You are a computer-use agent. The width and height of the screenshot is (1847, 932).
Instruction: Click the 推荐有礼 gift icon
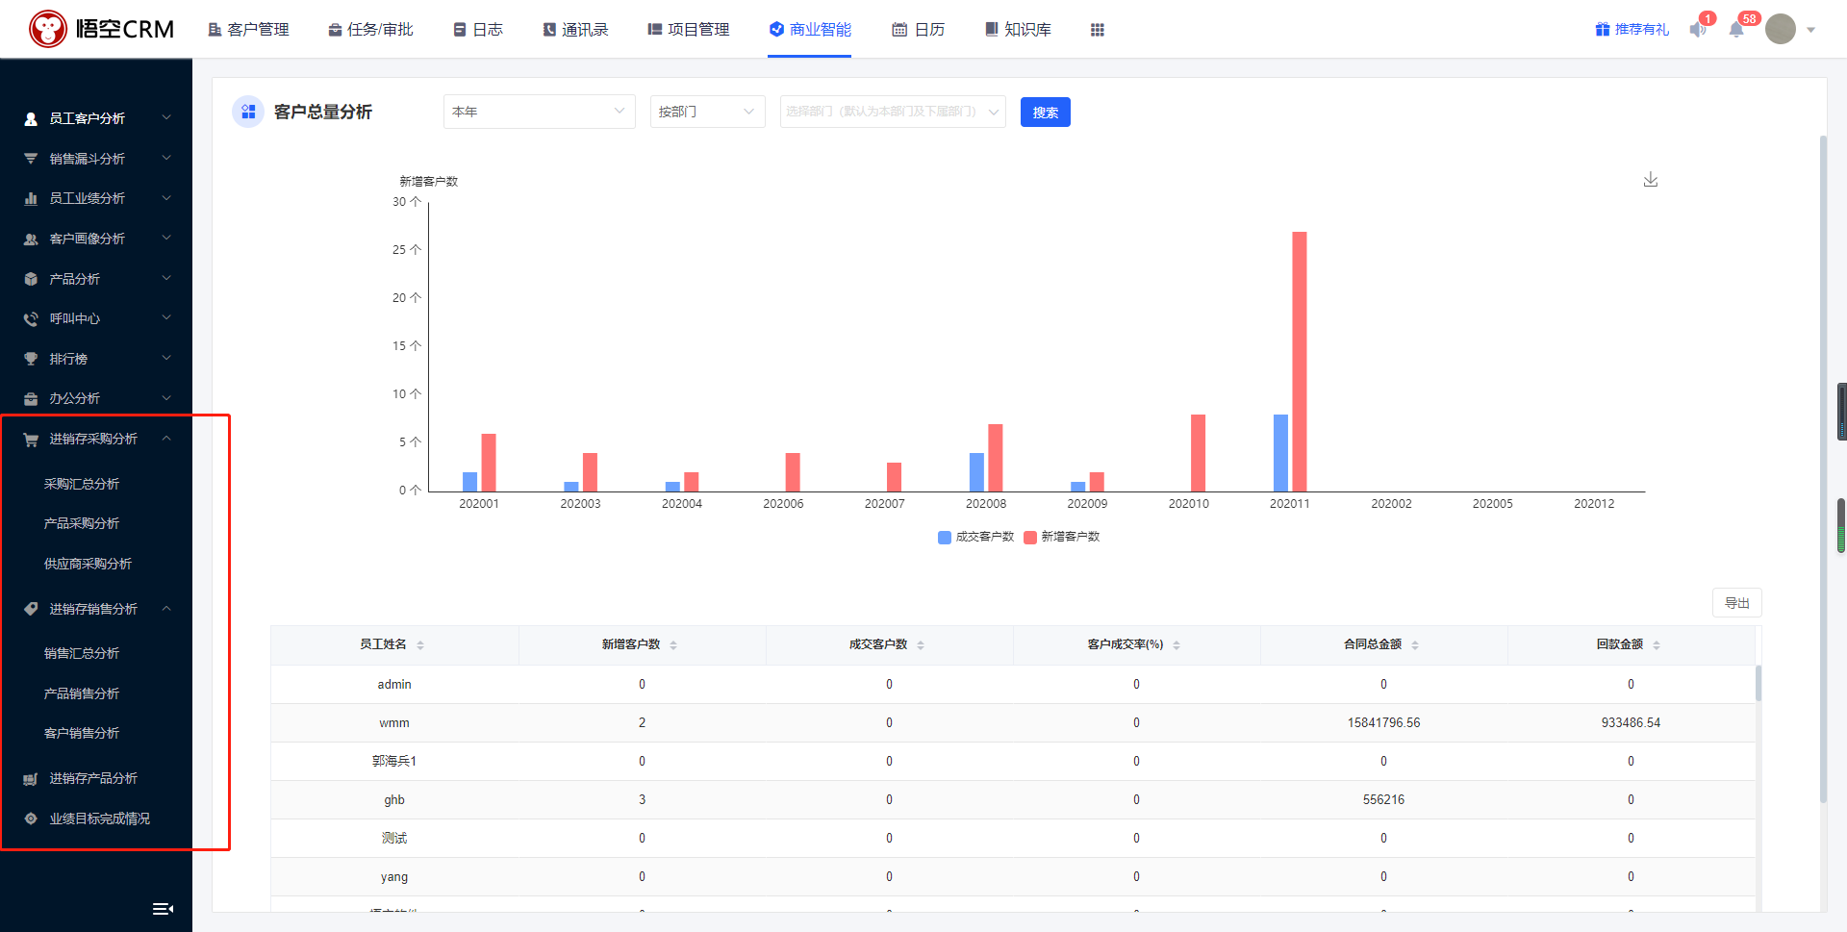click(1603, 30)
